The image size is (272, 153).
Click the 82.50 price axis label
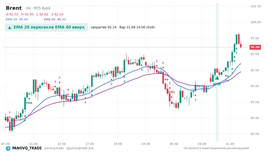[255, 134]
